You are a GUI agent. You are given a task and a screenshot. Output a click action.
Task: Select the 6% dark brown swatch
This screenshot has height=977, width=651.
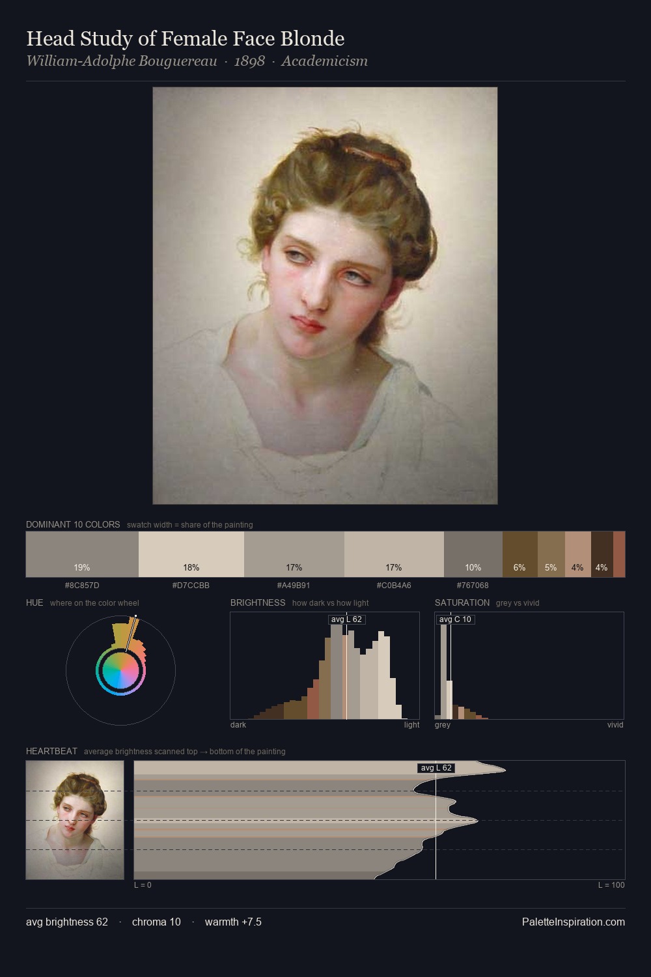pyautogui.click(x=520, y=554)
